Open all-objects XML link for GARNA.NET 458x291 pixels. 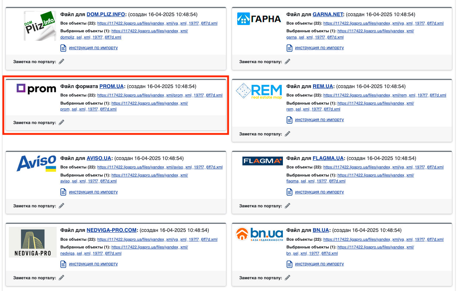click(x=383, y=23)
